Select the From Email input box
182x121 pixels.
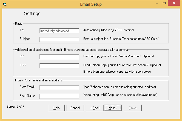click(59, 87)
